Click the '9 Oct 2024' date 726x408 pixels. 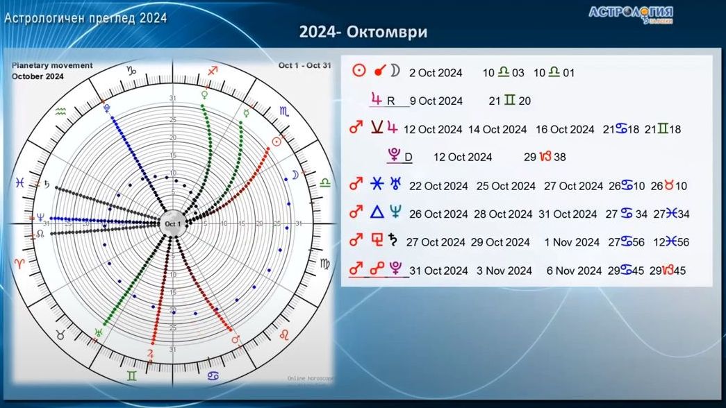[436, 101]
